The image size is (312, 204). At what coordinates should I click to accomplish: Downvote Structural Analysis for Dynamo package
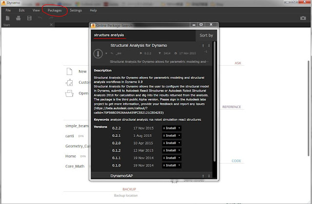(209, 45)
